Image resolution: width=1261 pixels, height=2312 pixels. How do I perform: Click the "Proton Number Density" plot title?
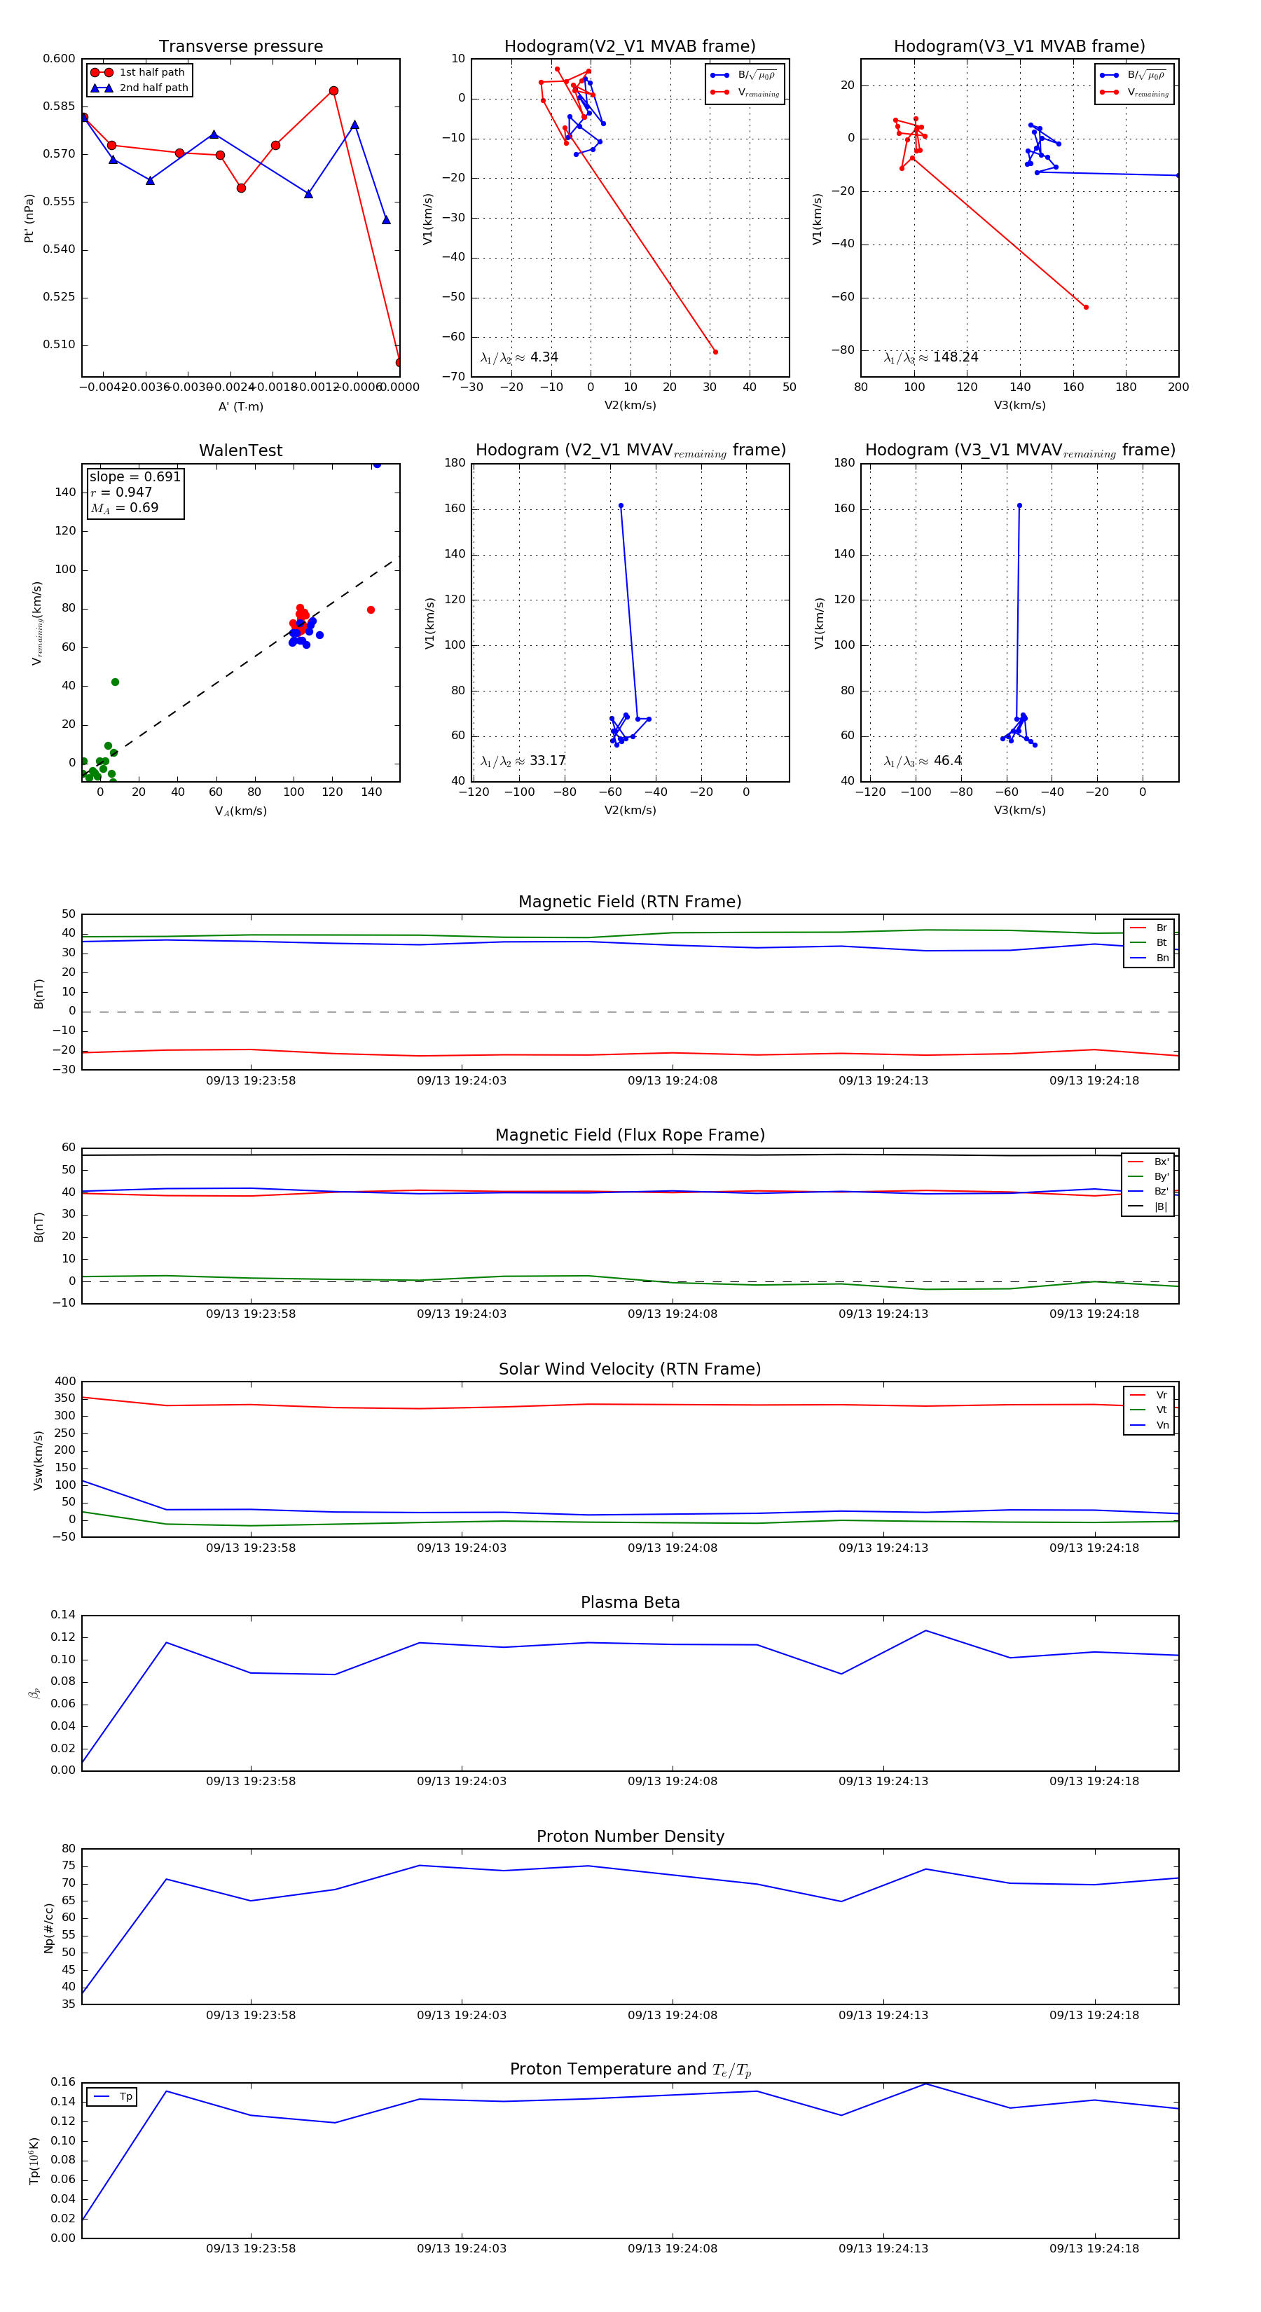coord(630,1836)
